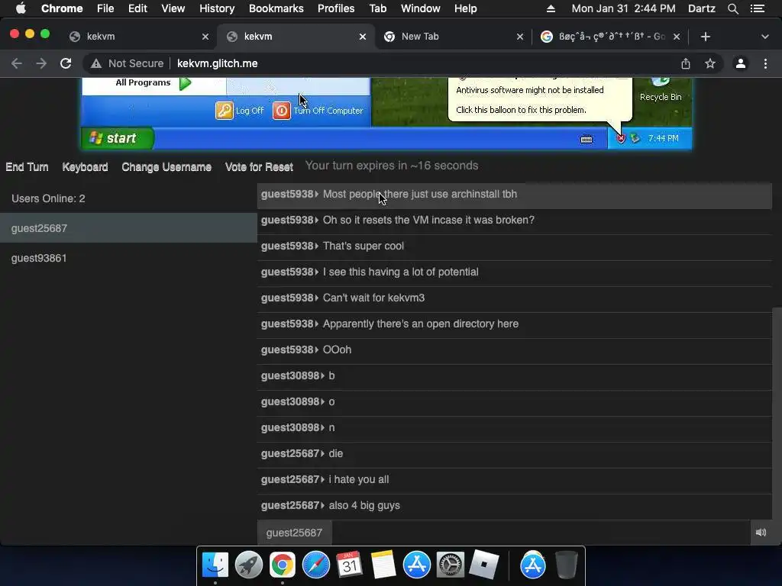Image resolution: width=782 pixels, height=586 pixels.
Task: Switch to the Google search tab
Action: [x=612, y=37]
